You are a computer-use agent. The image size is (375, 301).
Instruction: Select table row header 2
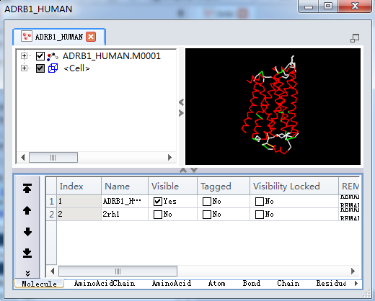51,215
